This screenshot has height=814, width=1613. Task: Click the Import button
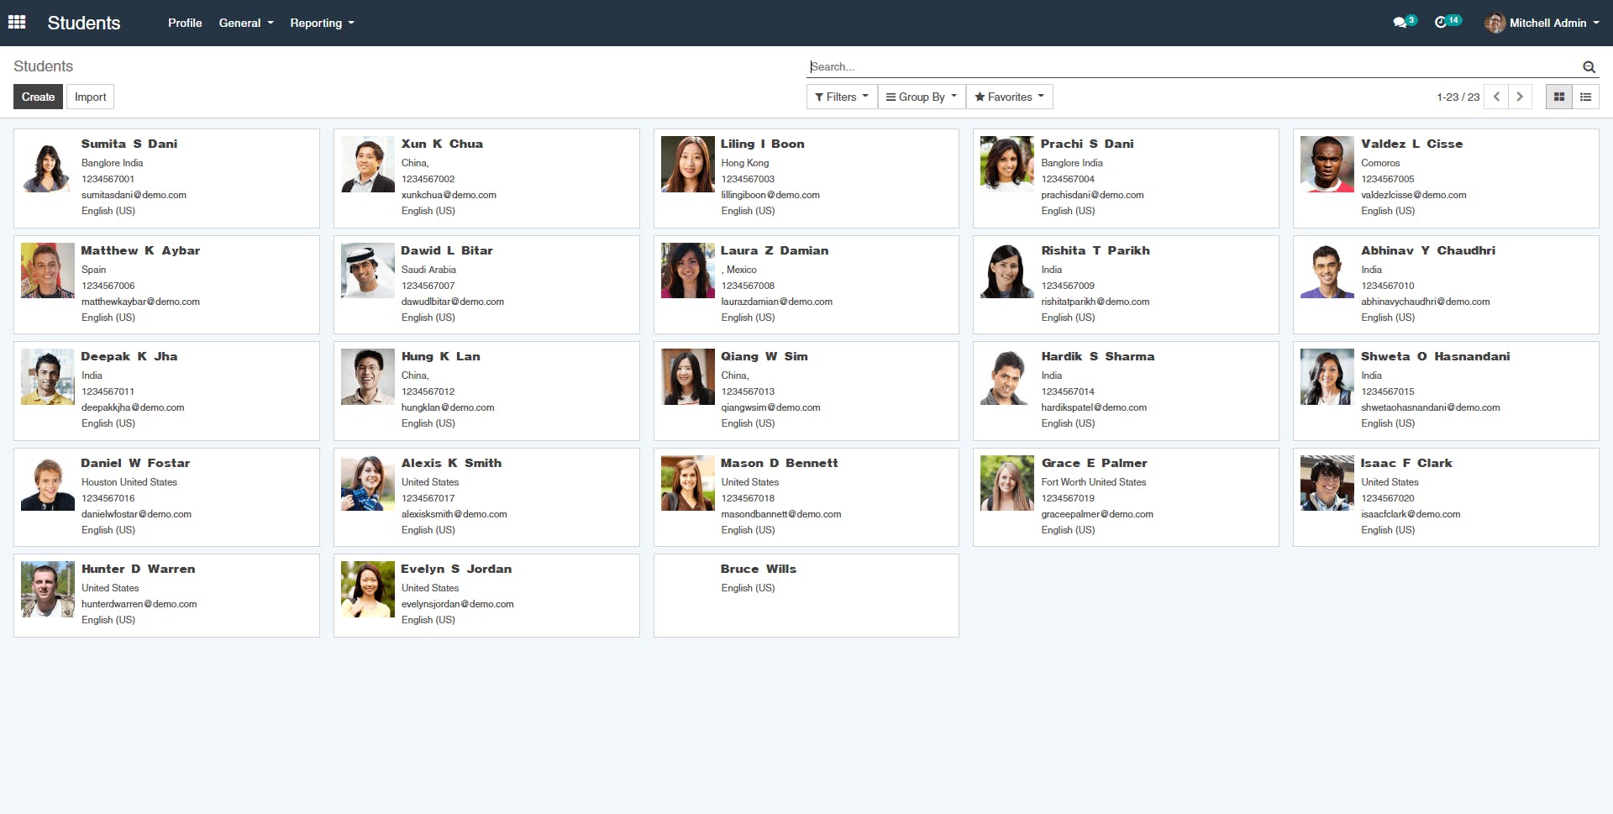[x=90, y=97]
